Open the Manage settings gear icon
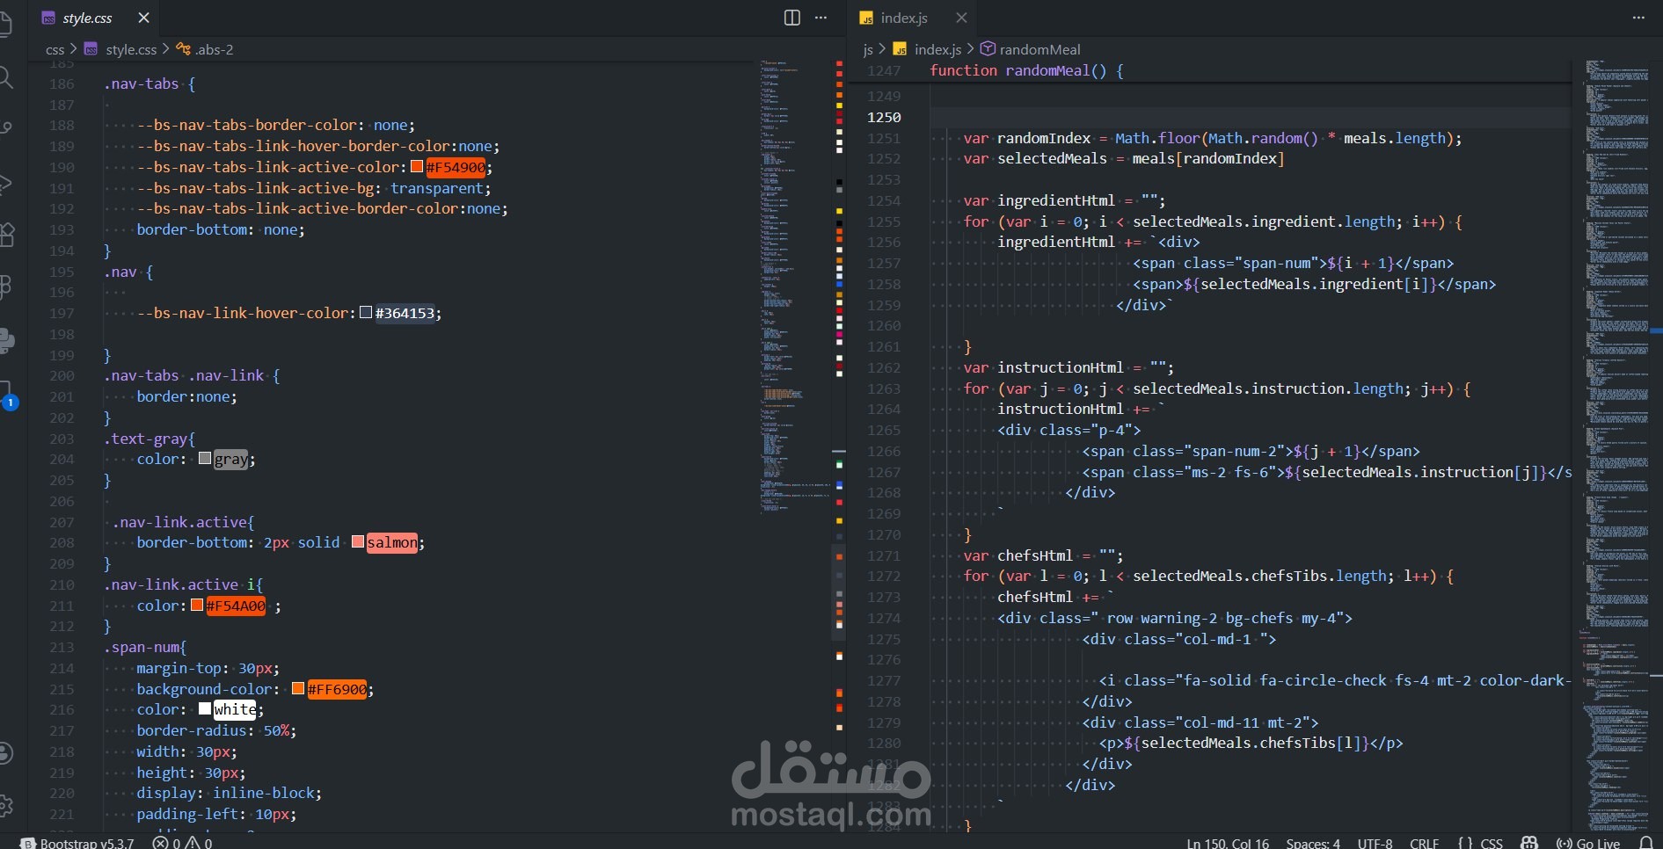 8,806
